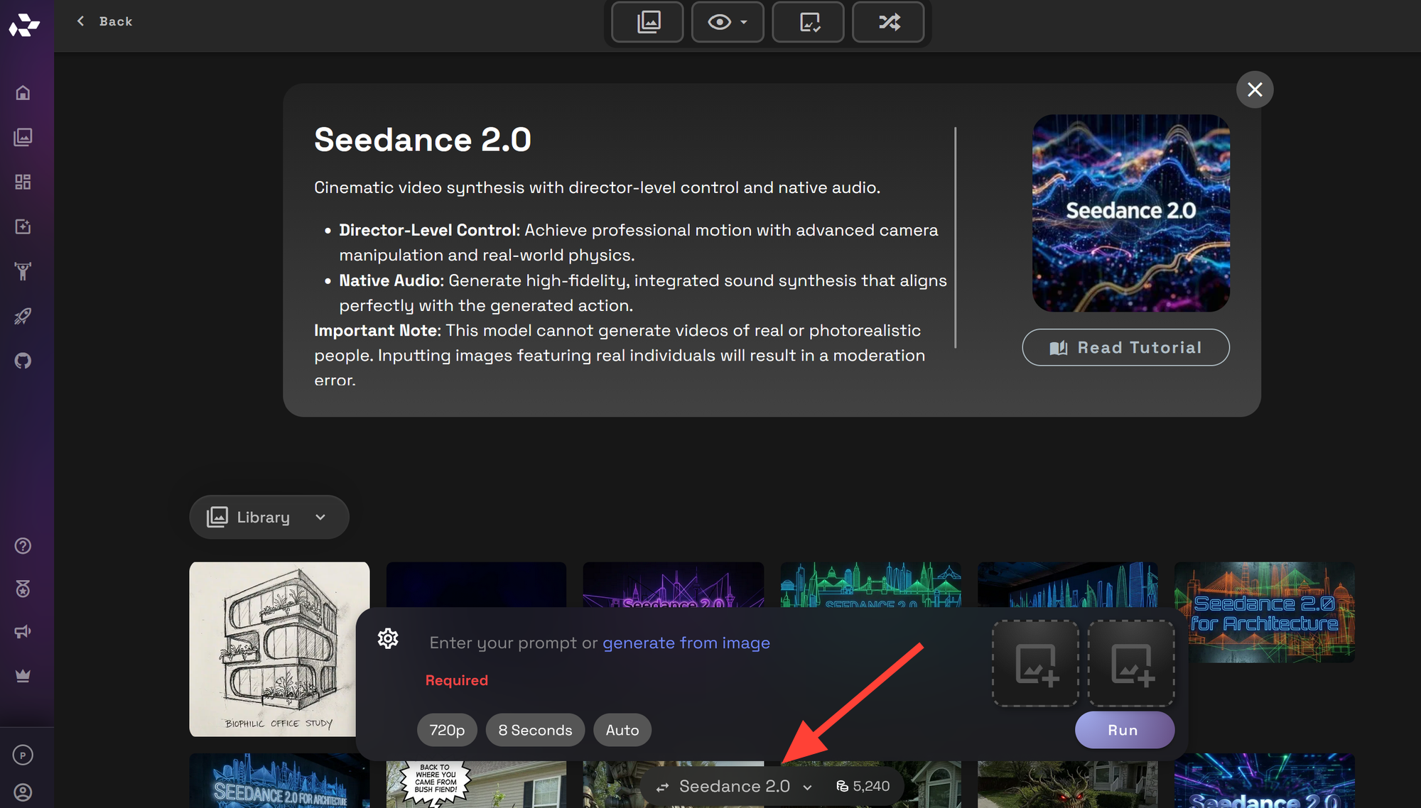Image resolution: width=1421 pixels, height=808 pixels.
Task: Select the crown upgrade icon in sidebar
Action: pyautogui.click(x=23, y=675)
